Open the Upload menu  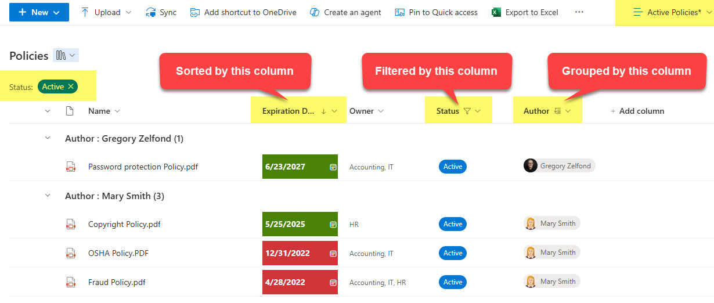coord(106,12)
